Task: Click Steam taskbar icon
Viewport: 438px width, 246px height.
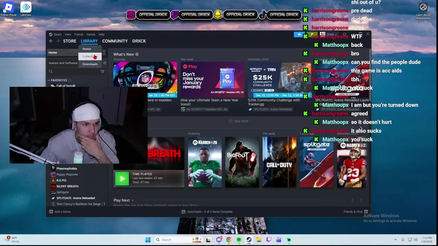Action: pyautogui.click(x=249, y=240)
